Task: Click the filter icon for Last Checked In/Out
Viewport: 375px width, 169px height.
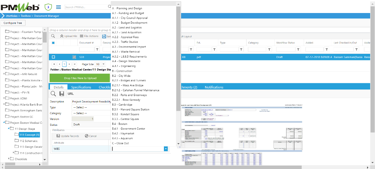Action: pyautogui.click(x=357, y=49)
